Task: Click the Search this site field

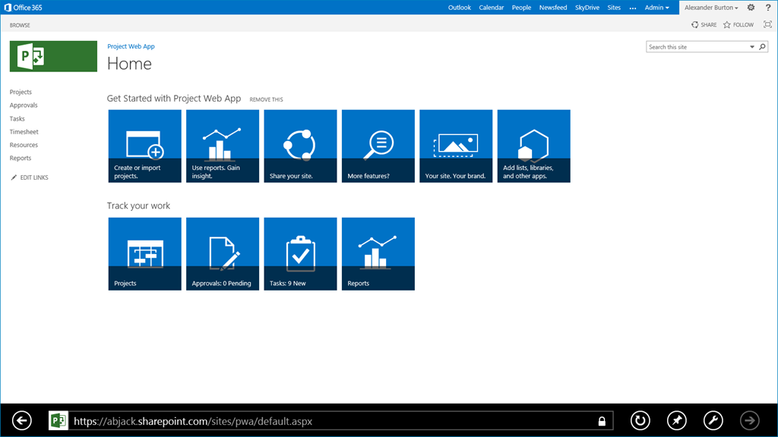Action: click(x=697, y=47)
